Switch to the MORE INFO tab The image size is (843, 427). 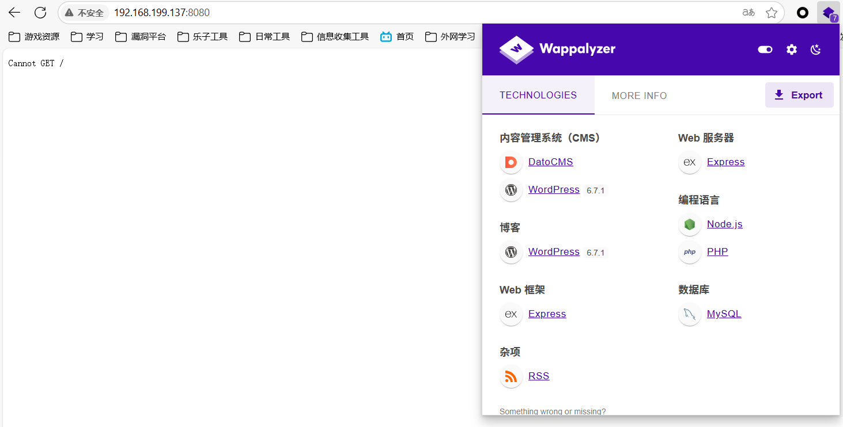click(640, 96)
